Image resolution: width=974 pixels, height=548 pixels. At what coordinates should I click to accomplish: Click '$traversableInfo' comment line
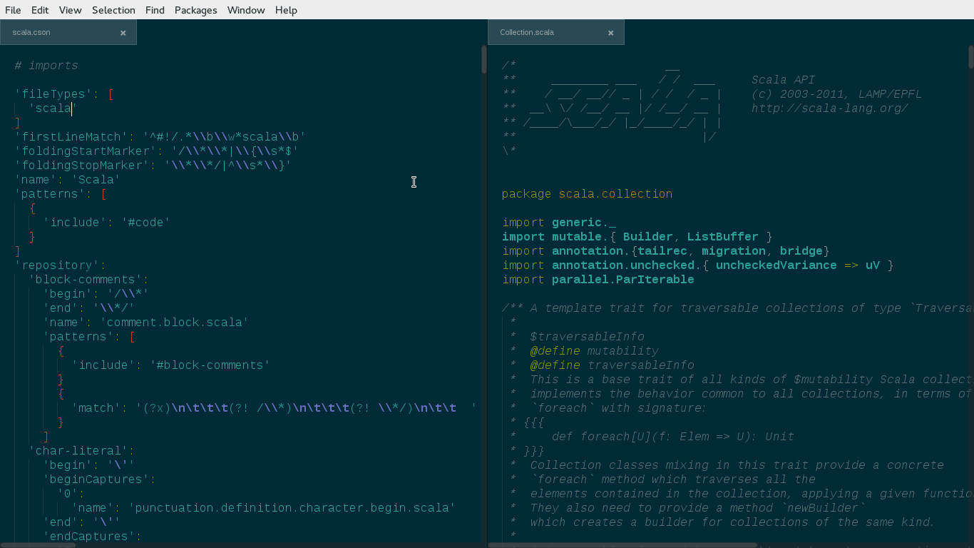(x=588, y=336)
